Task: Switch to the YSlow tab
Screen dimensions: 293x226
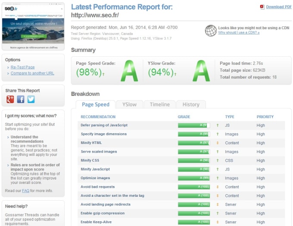Action: click(x=129, y=104)
